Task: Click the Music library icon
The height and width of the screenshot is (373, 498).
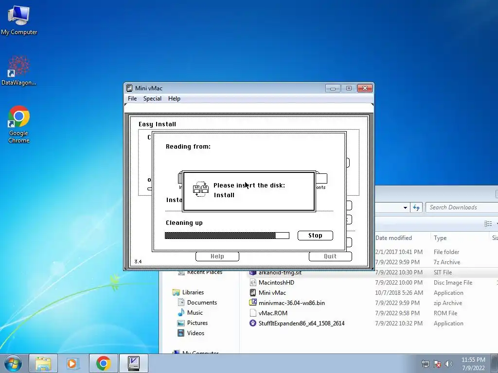Action: pyautogui.click(x=181, y=312)
